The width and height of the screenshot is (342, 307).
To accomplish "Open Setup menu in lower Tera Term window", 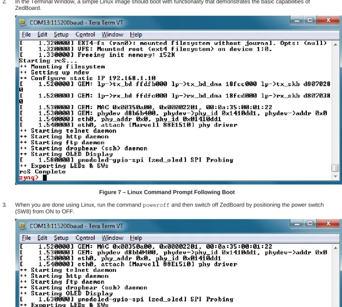I will click(61, 238).
